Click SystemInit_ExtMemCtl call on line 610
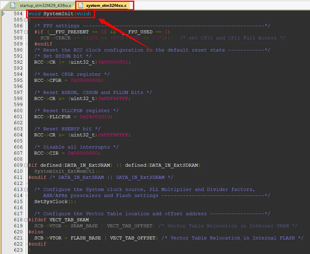 [x=65, y=171]
